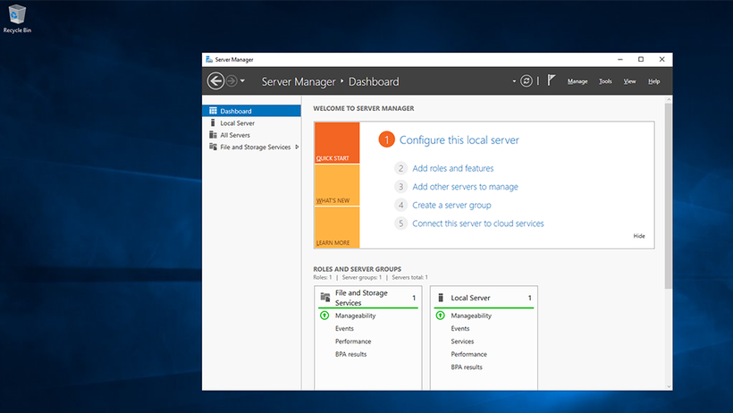Click the File and Storage sidebar icon

(213, 147)
